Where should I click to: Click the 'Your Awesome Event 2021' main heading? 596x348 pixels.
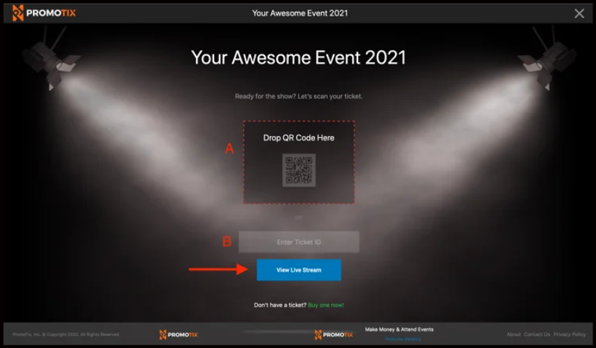tap(299, 57)
